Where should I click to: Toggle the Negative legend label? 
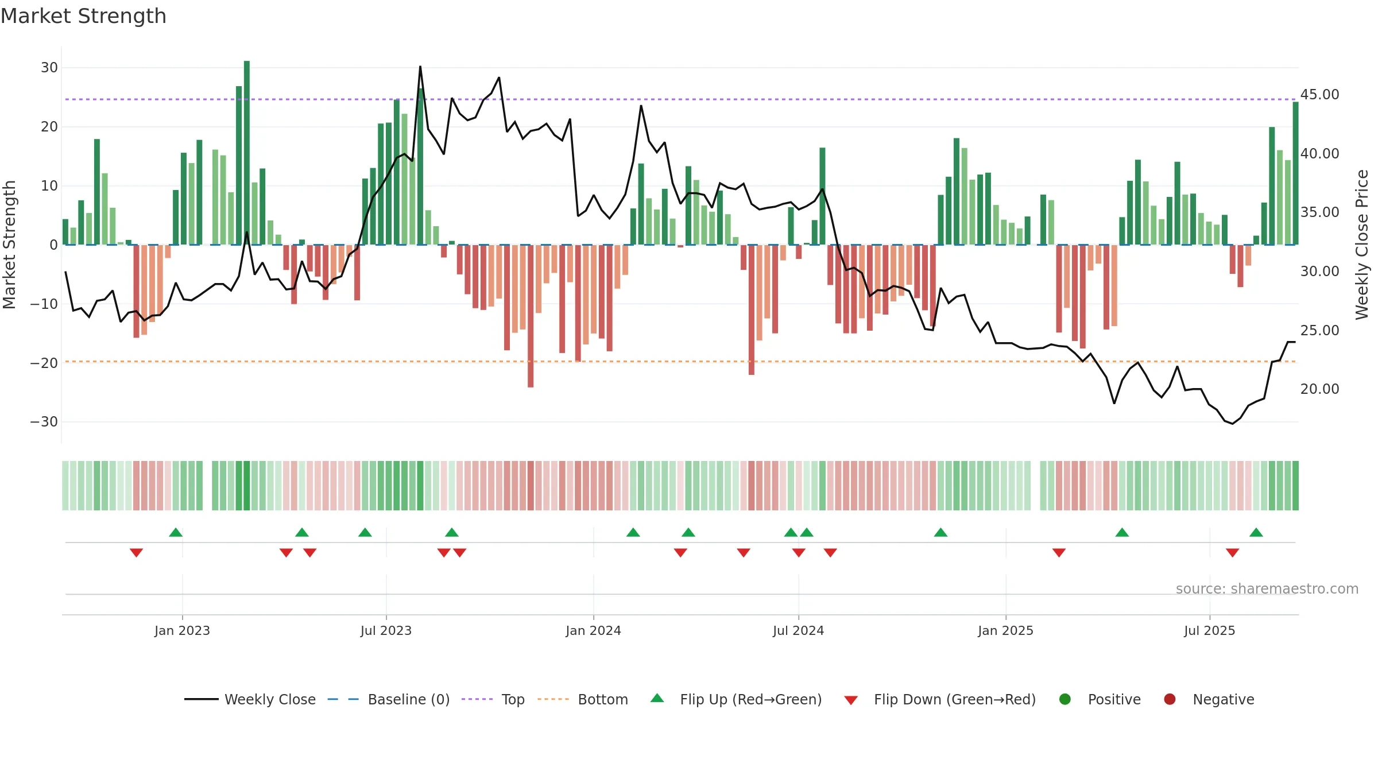1224,699
